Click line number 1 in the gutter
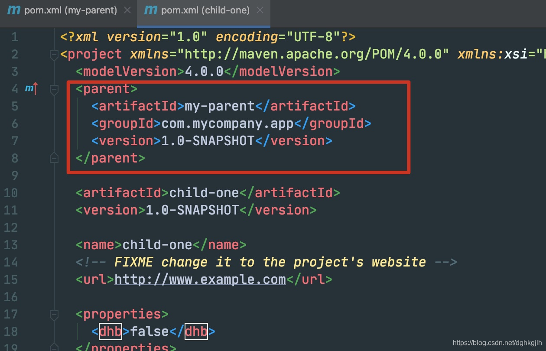Screen dimensions: 546x351 pyautogui.click(x=15, y=37)
